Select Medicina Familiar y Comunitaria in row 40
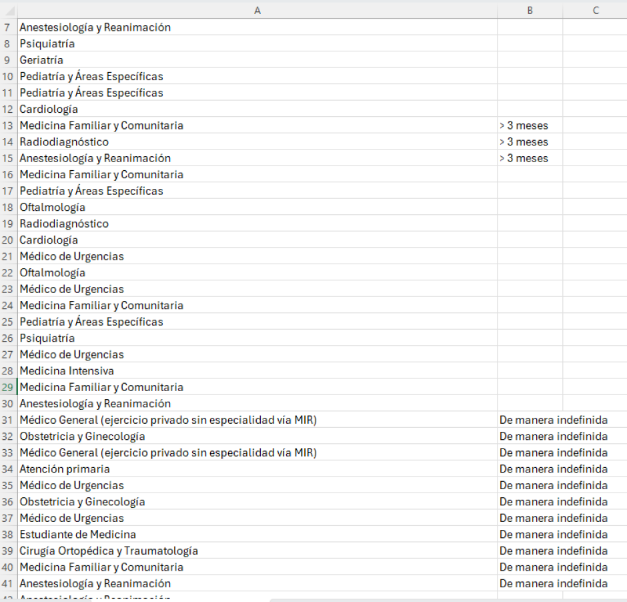Image resolution: width=627 pixels, height=602 pixels. coord(257,567)
